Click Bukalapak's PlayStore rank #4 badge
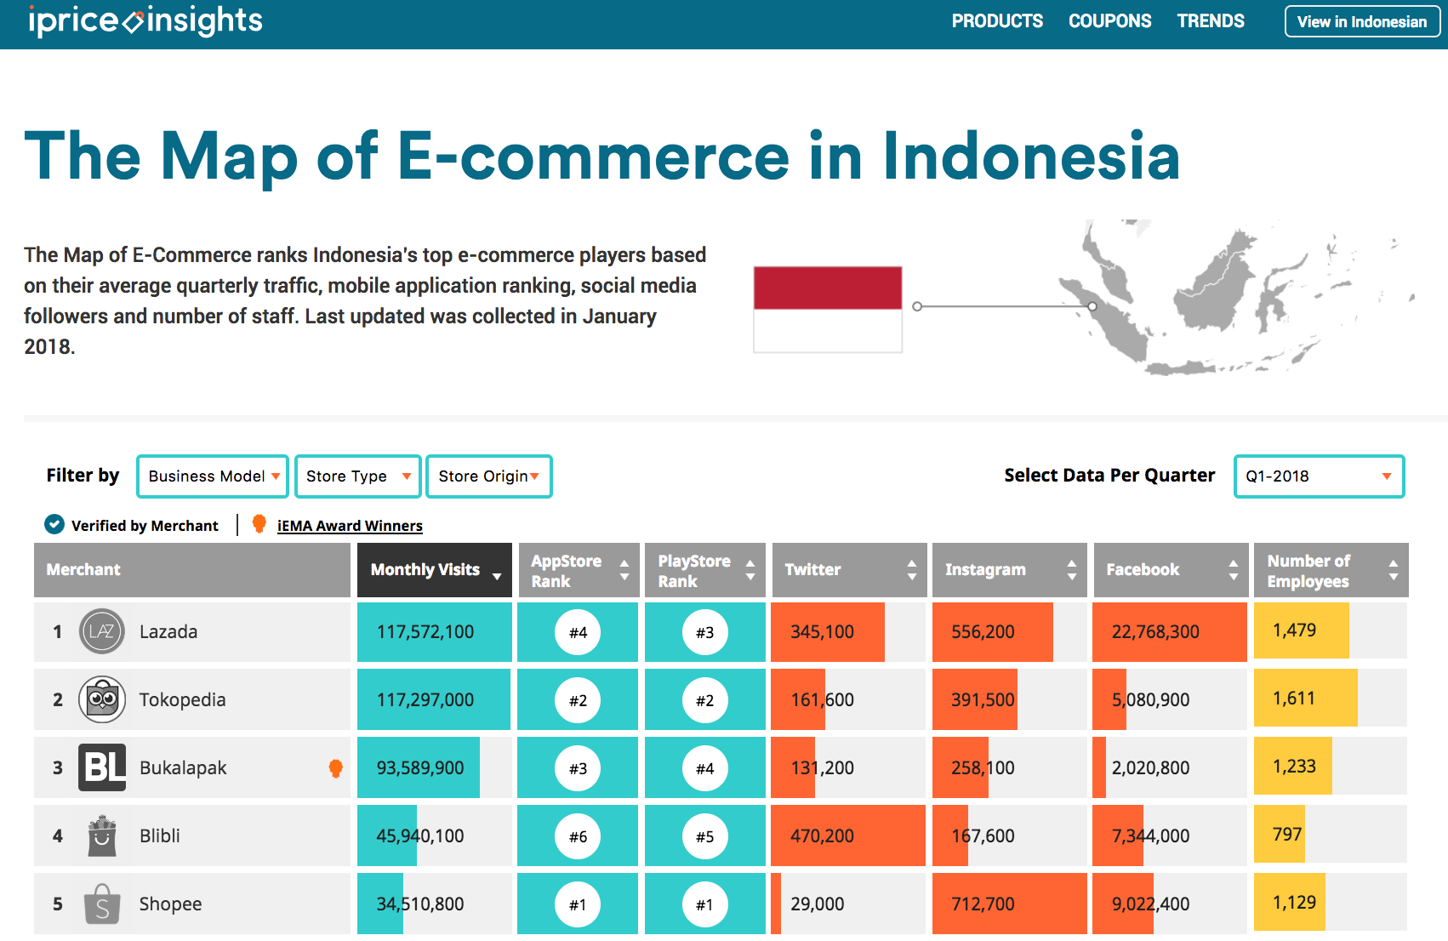1448x941 pixels. coord(705,768)
